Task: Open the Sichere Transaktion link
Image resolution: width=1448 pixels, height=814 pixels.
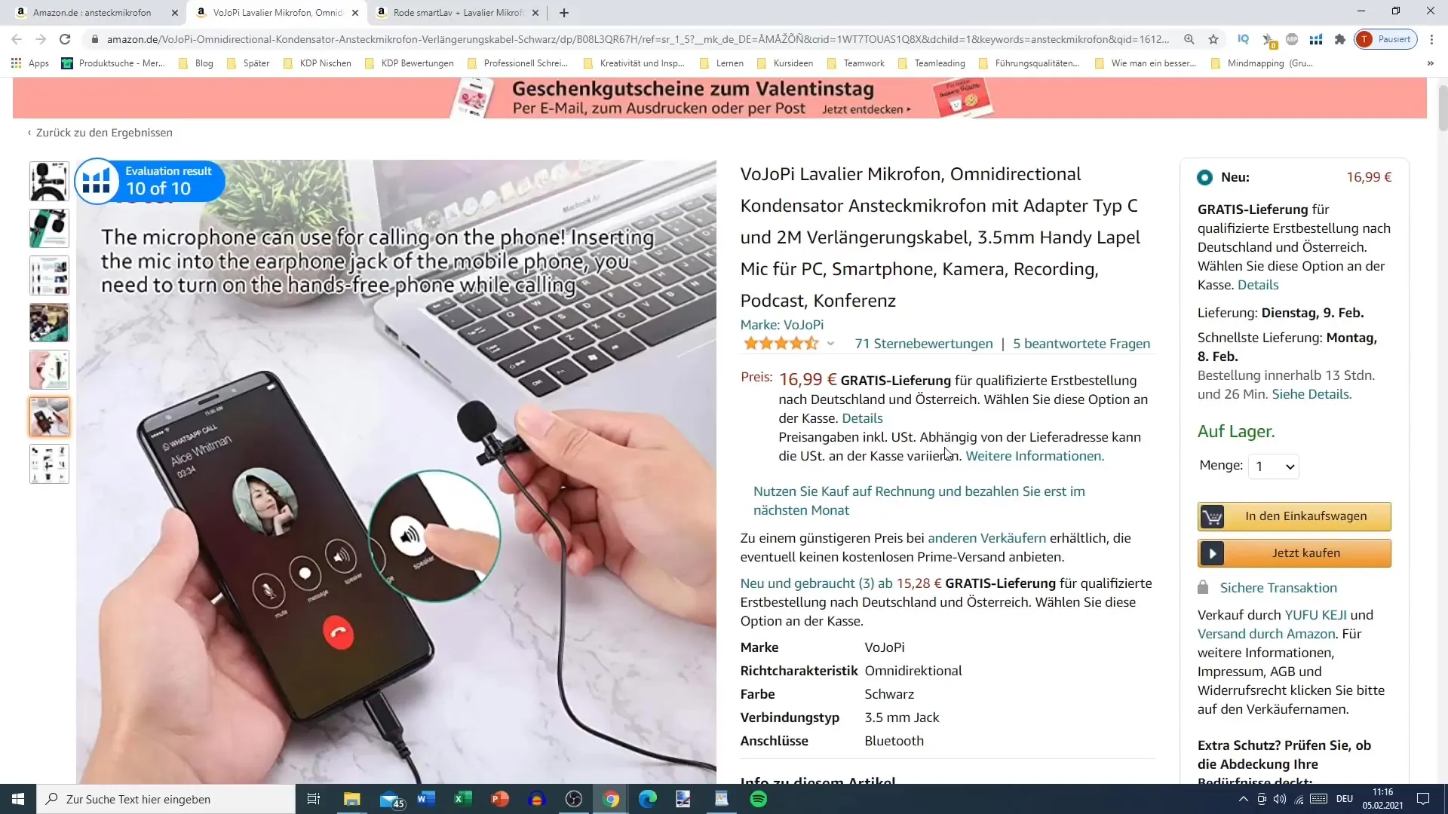Action: (x=1278, y=588)
